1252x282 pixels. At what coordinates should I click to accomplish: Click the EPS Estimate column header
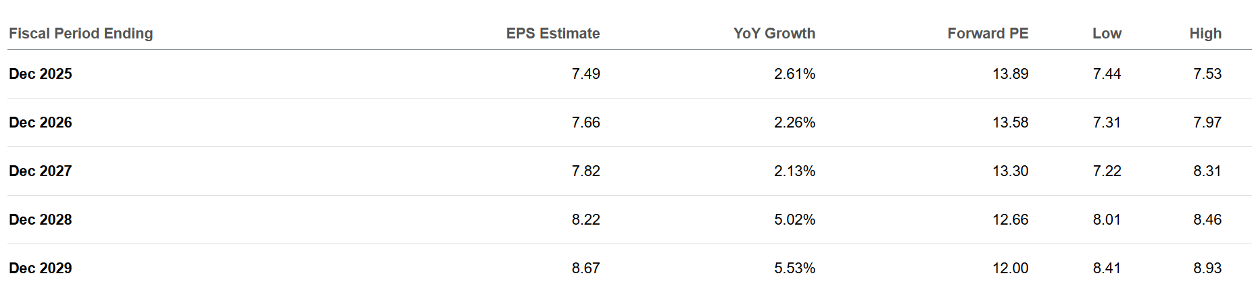[x=552, y=34]
